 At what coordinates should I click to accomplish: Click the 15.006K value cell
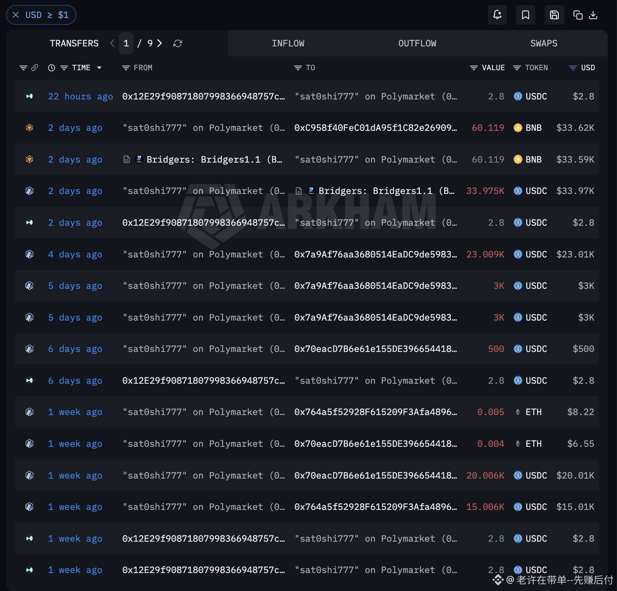click(485, 507)
